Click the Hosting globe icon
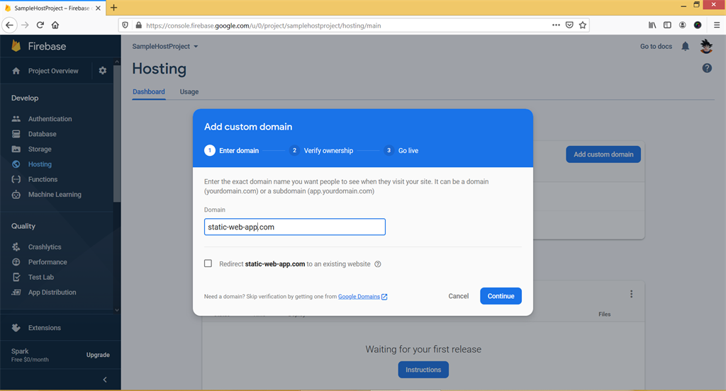 click(x=16, y=164)
